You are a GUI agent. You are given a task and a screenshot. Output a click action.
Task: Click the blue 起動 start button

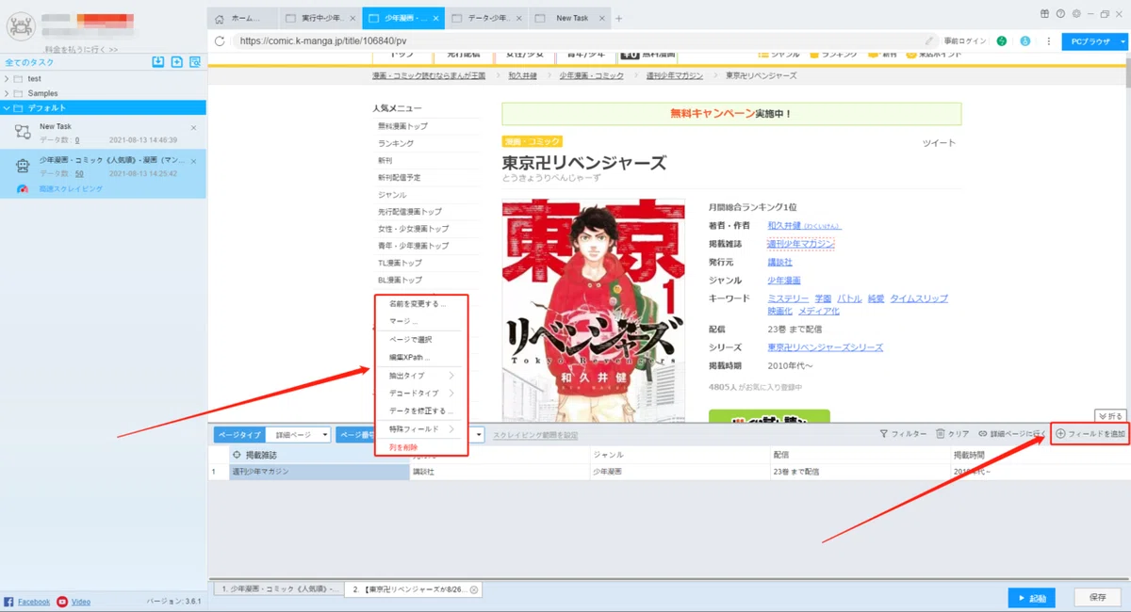pos(1031,598)
